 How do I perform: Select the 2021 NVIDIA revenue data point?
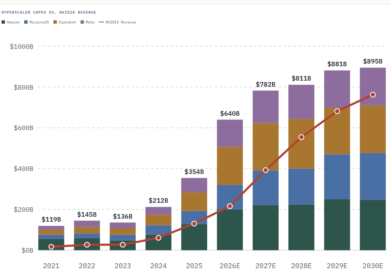pyautogui.click(x=51, y=247)
